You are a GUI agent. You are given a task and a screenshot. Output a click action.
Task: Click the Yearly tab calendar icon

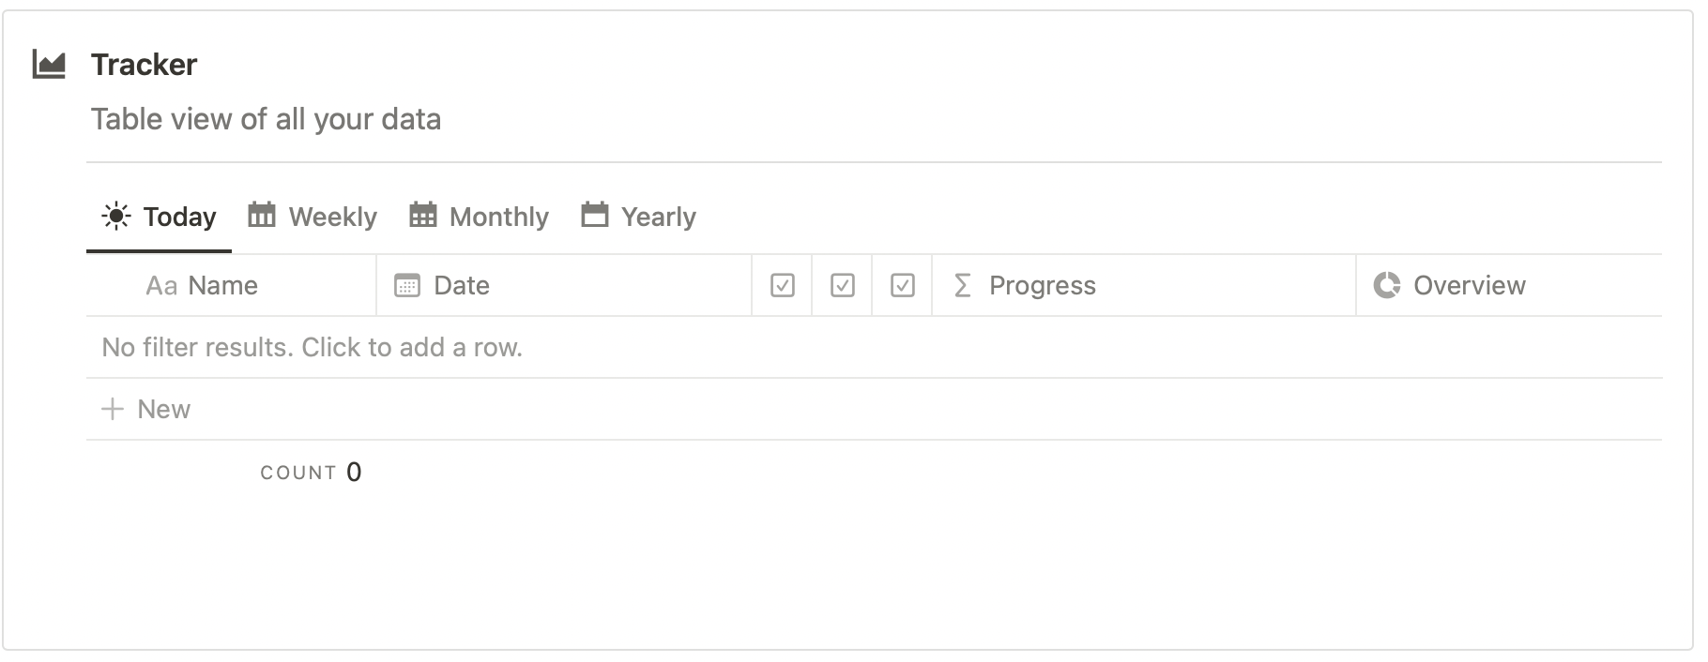pos(595,216)
